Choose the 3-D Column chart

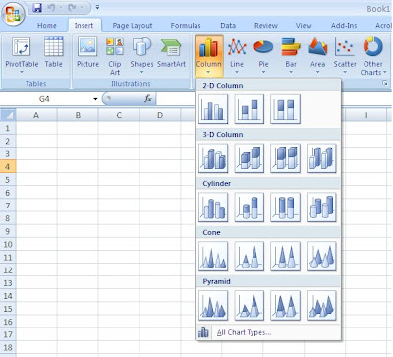point(321,158)
